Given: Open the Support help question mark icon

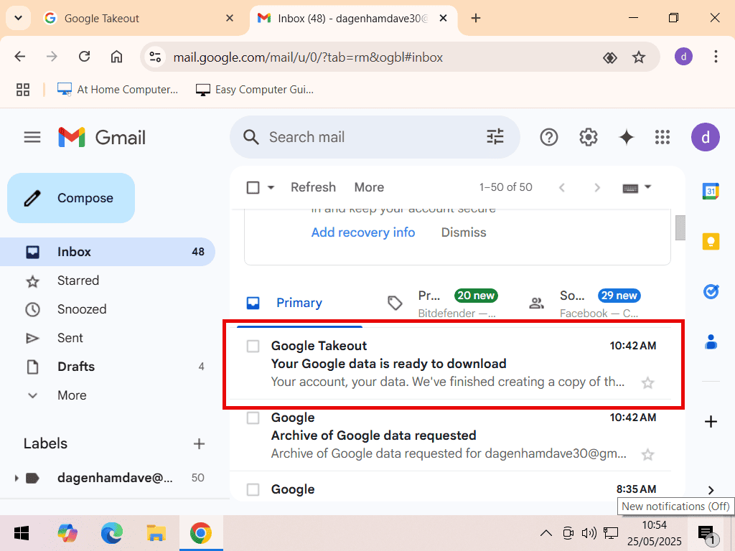Looking at the screenshot, I should point(548,137).
